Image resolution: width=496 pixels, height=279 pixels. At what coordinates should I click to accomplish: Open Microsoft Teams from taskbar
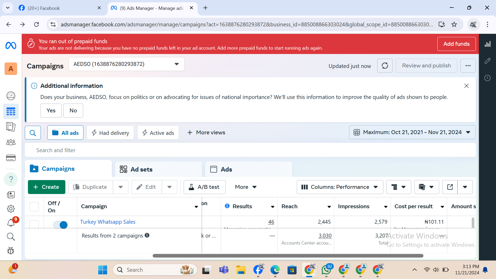[x=224, y=270]
